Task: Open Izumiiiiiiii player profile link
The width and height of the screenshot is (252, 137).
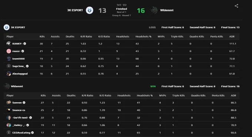Action: 19,59
